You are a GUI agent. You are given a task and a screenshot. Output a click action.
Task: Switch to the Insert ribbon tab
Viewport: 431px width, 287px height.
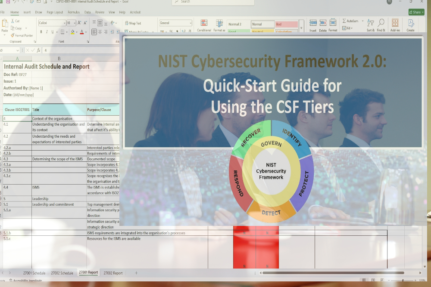[x=27, y=12]
